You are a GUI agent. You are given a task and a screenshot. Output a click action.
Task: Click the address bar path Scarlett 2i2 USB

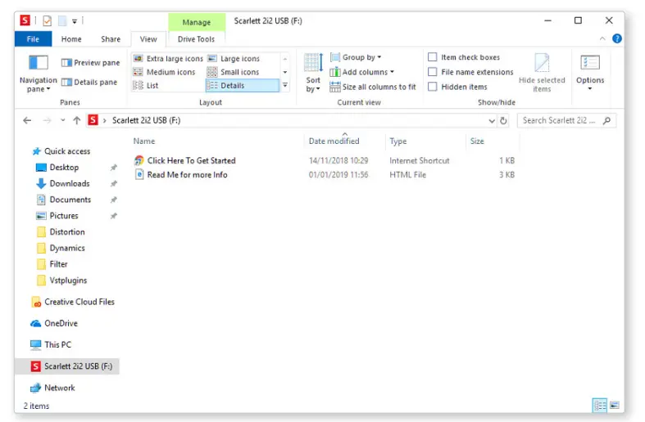point(146,120)
